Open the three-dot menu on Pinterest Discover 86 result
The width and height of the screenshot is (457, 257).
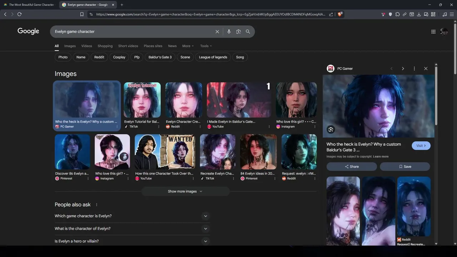[x=88, y=178]
